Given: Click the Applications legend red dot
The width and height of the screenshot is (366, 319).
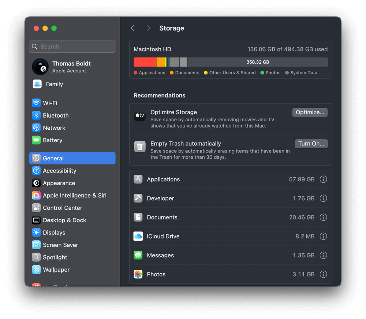Looking at the screenshot, I should (x=135, y=73).
